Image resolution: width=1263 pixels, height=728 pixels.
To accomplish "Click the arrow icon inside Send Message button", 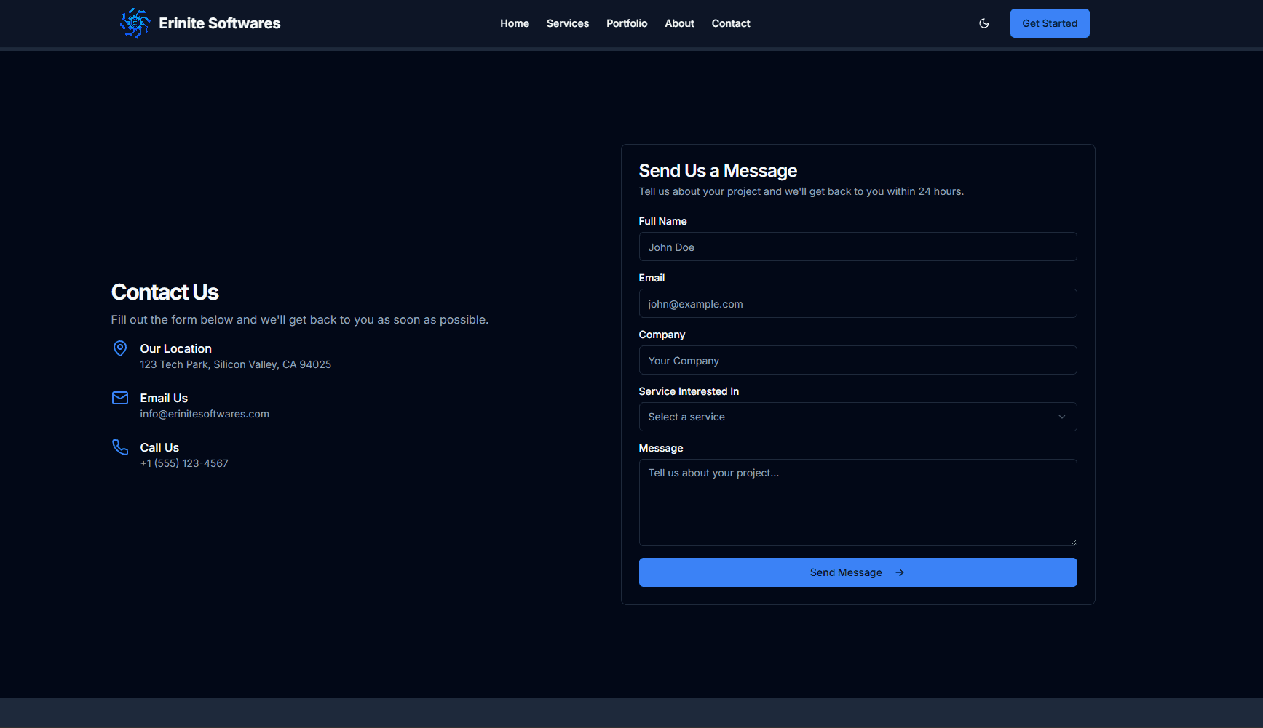I will (900, 572).
